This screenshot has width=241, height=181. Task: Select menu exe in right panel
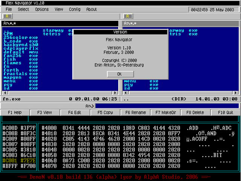pos(141,81)
